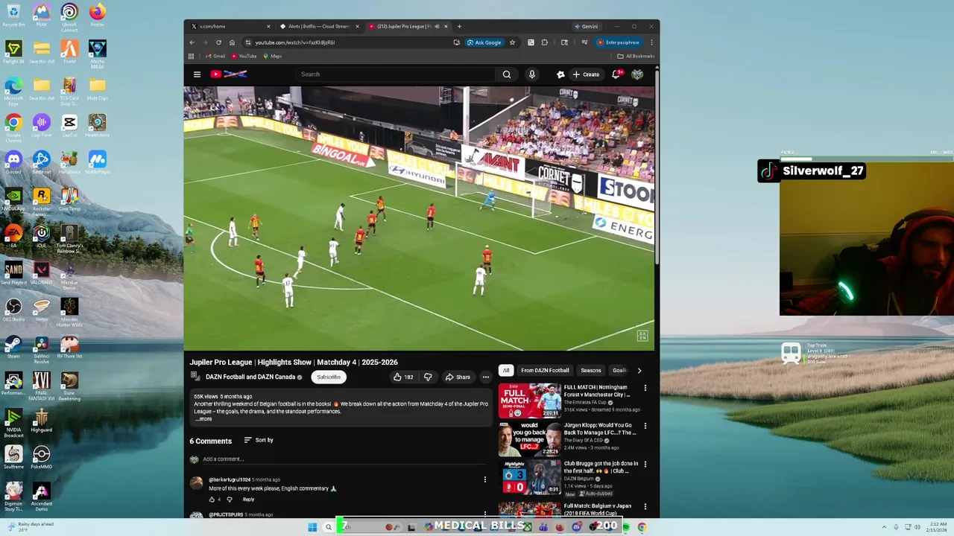Image resolution: width=954 pixels, height=536 pixels.
Task: Open options menu for the berkertugrul comment
Action: [x=485, y=479]
